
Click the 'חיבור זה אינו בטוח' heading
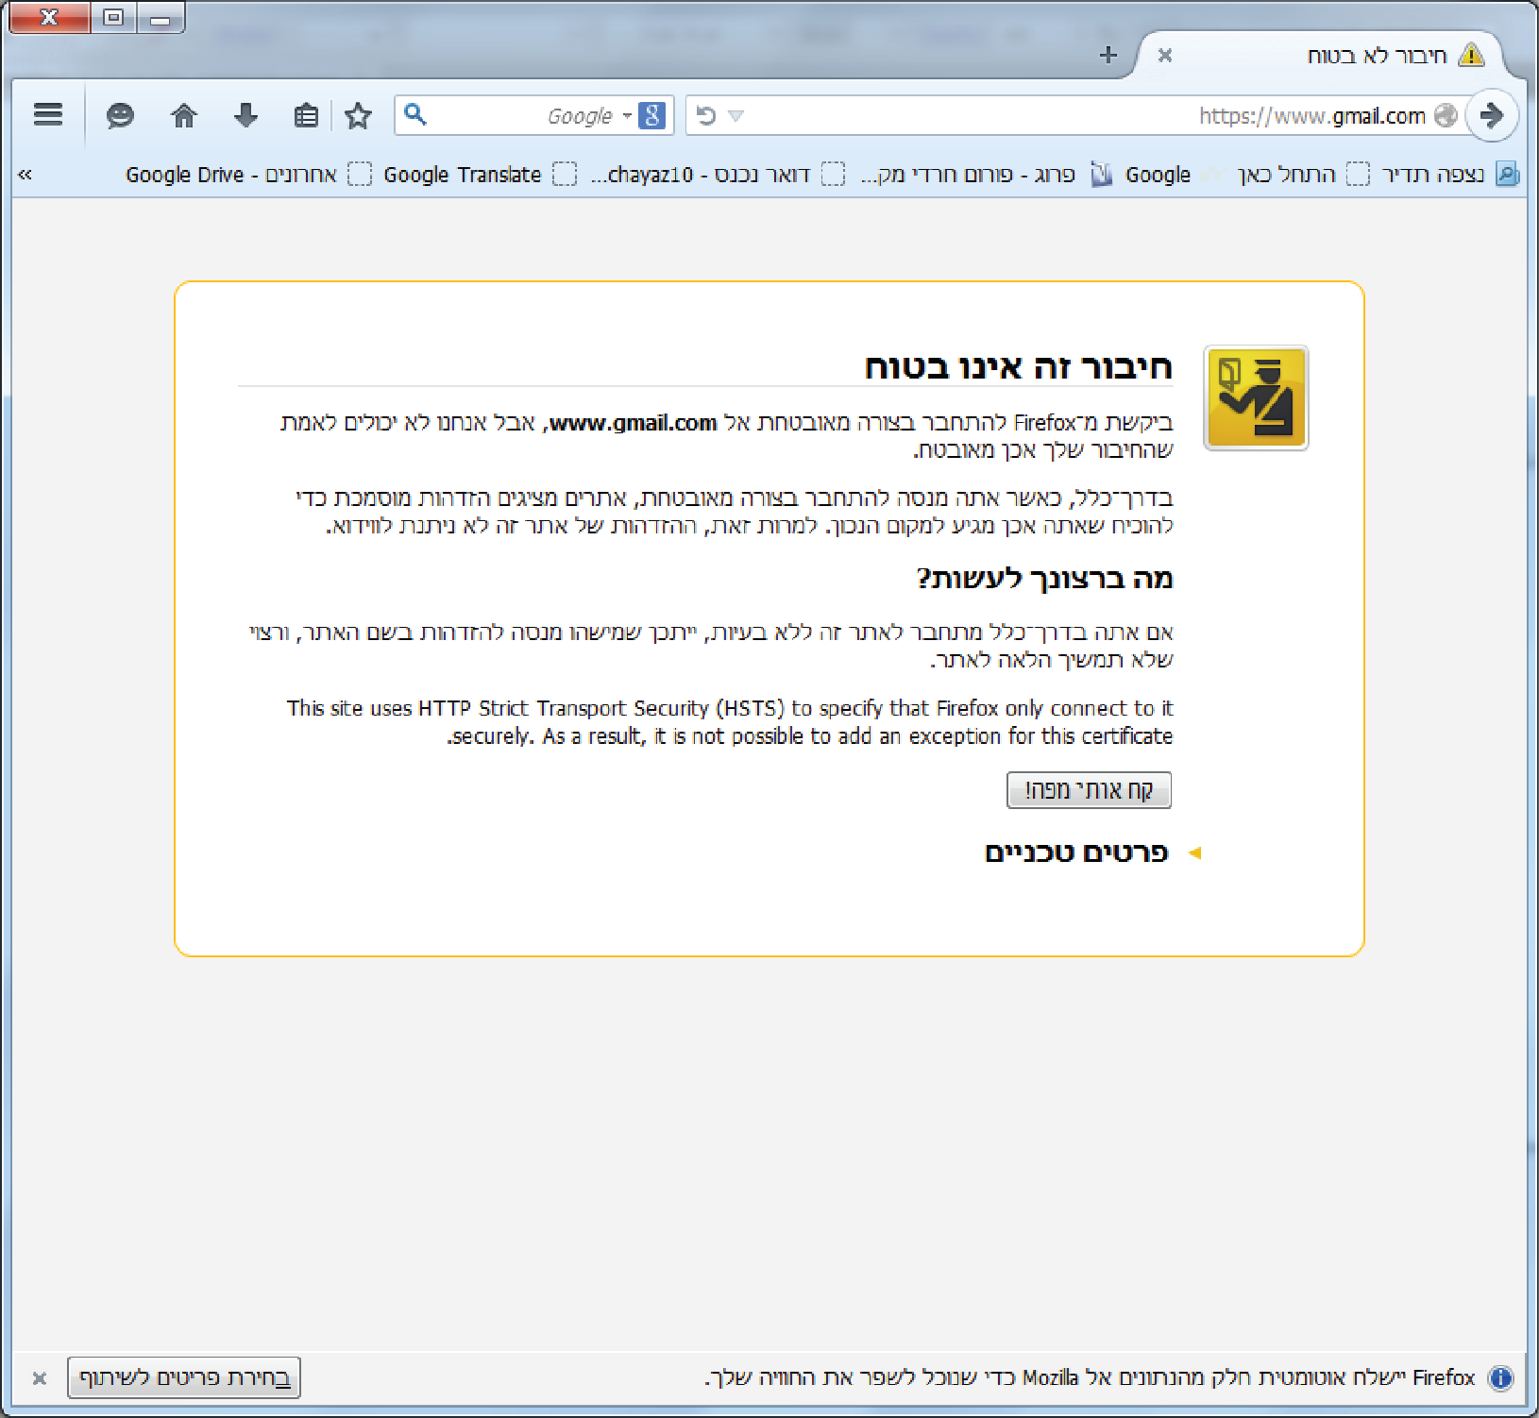(x=1019, y=366)
